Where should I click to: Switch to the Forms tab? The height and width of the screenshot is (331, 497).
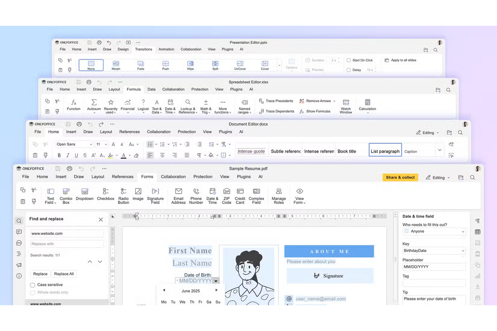click(x=147, y=177)
